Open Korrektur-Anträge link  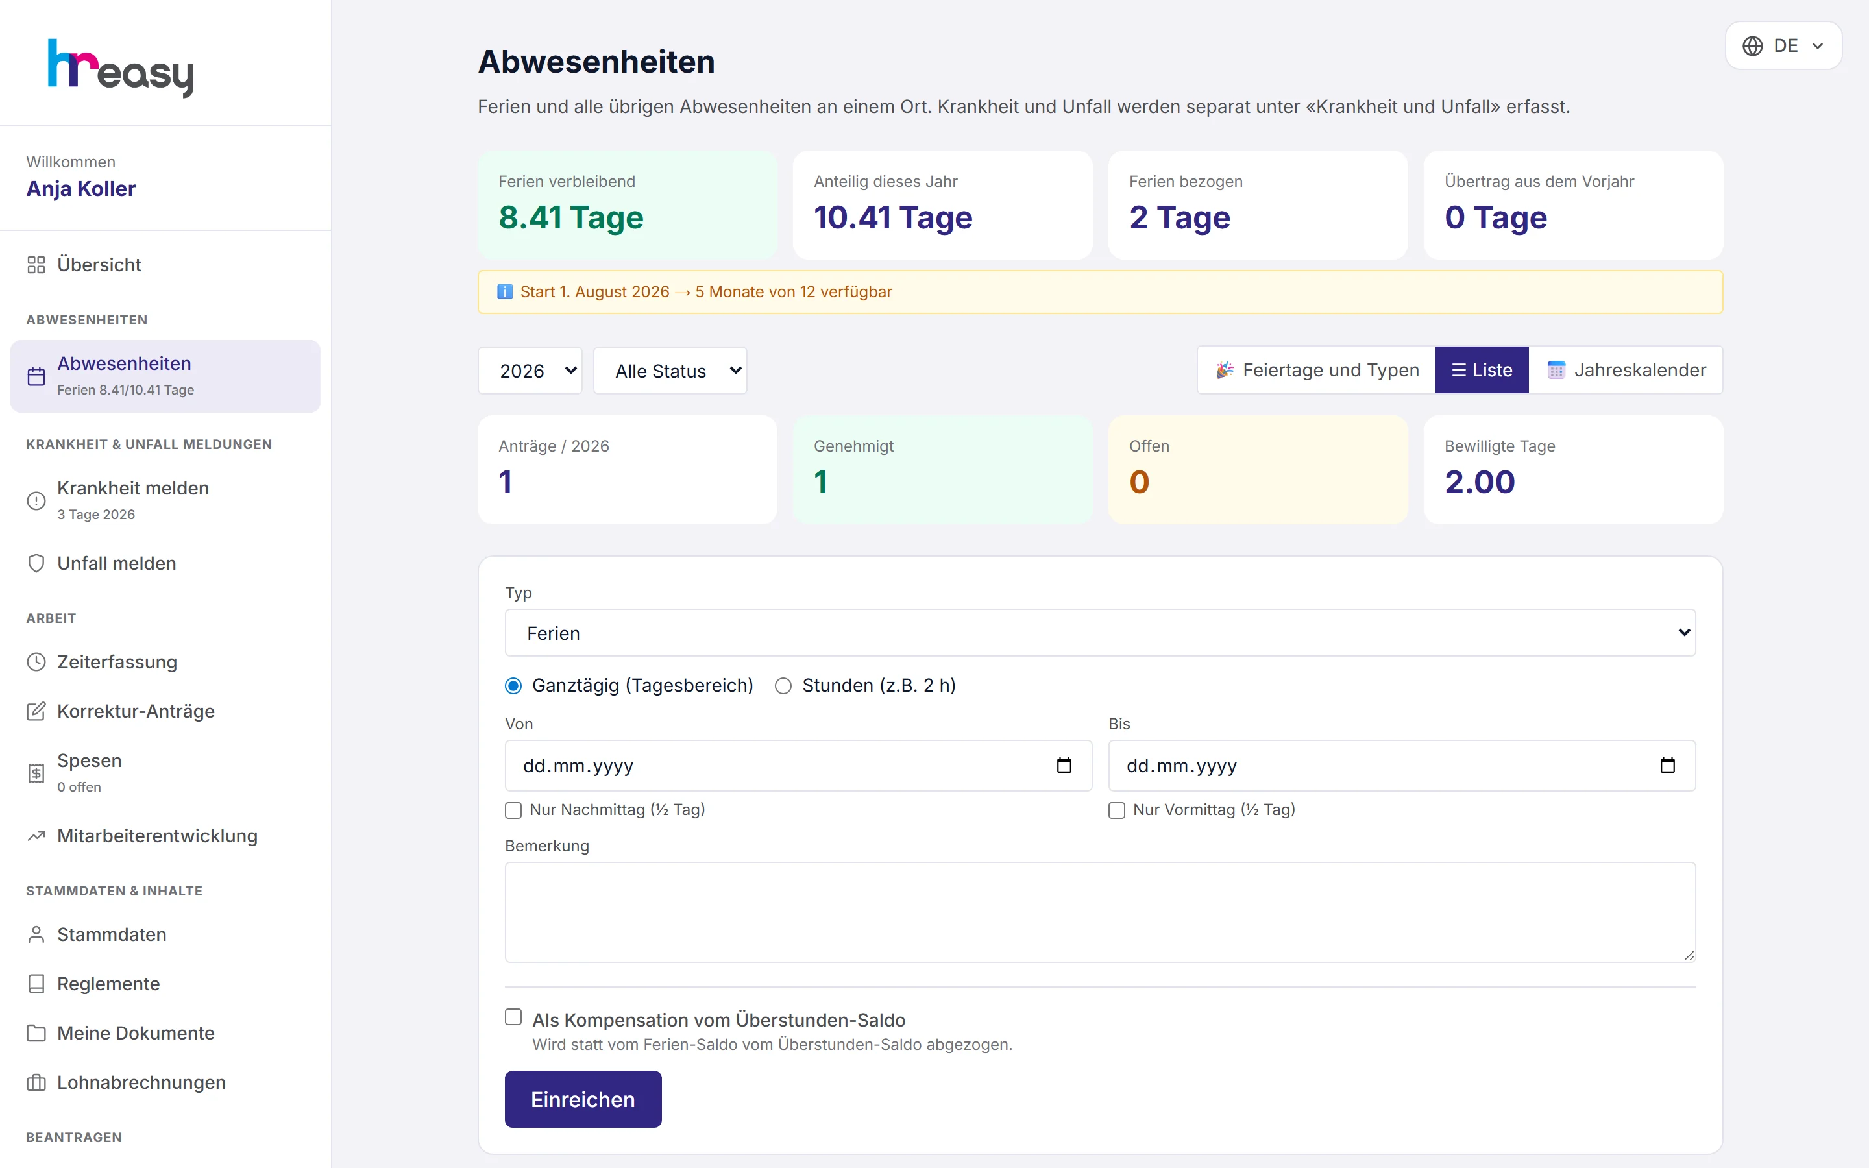[x=165, y=711]
